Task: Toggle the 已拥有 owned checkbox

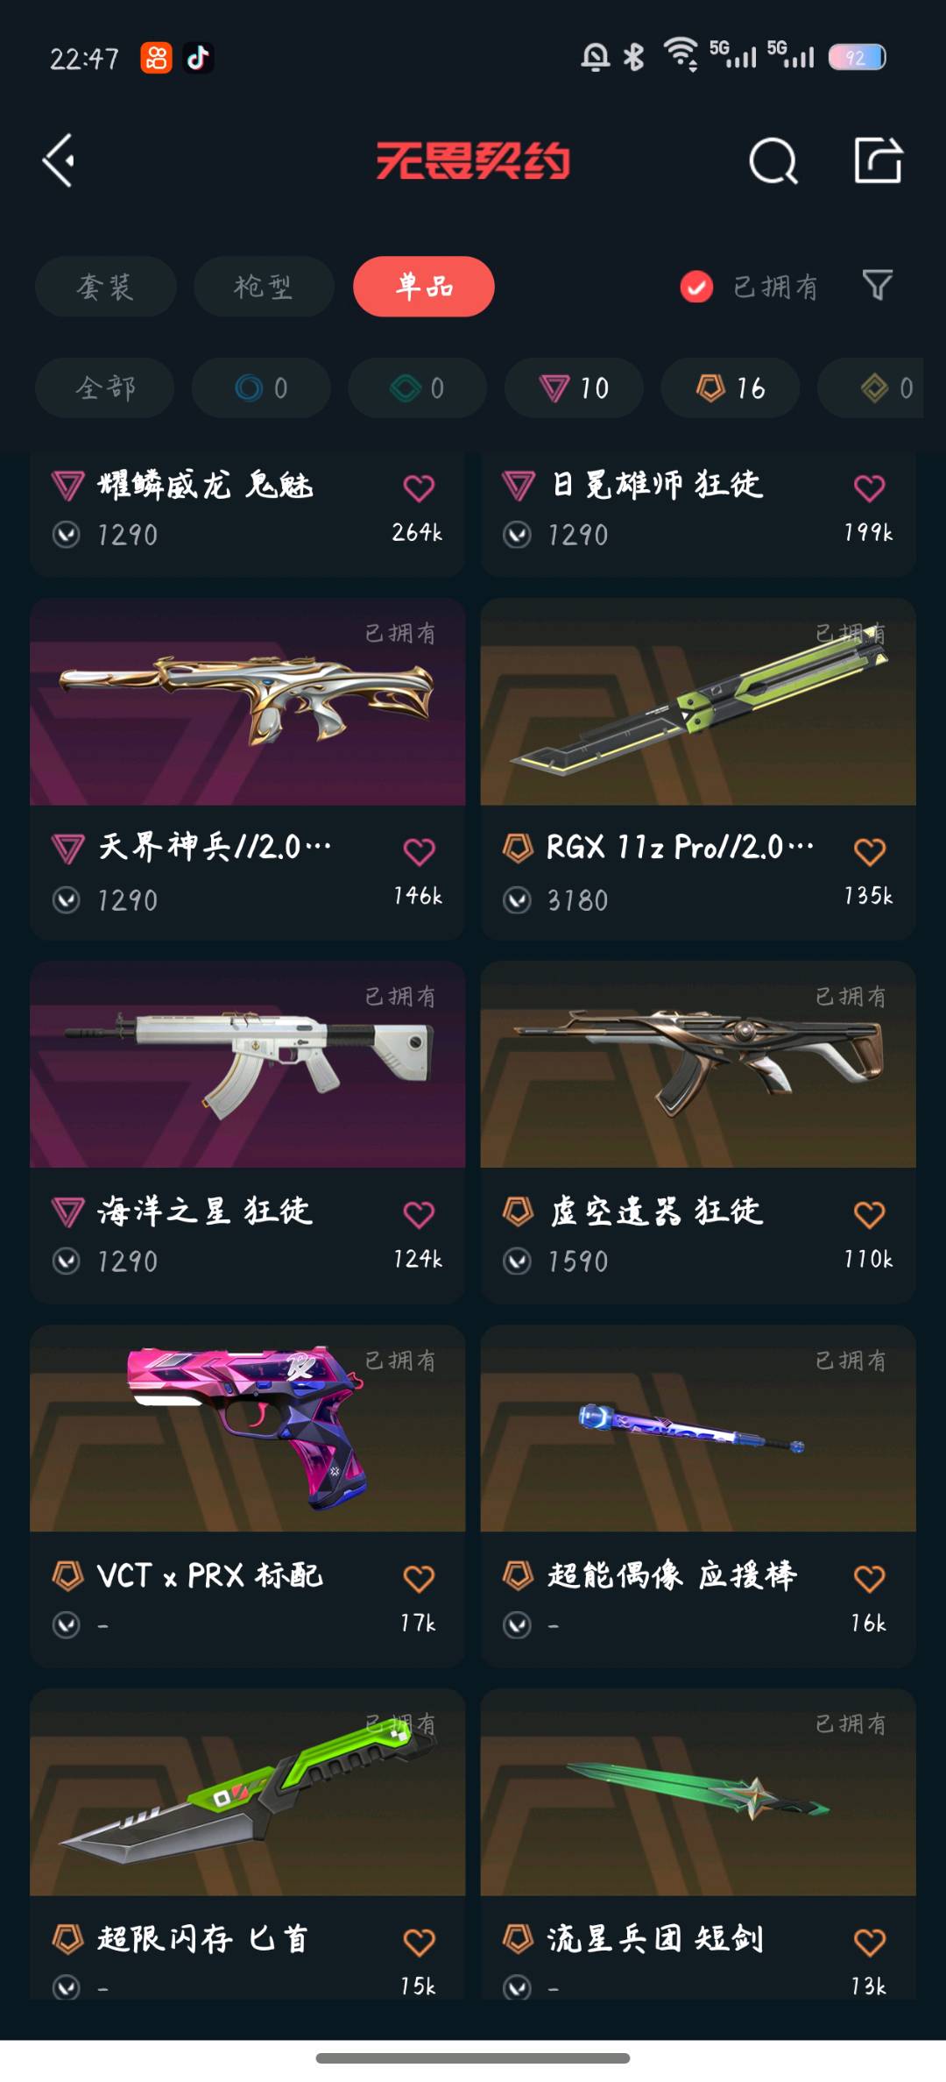Action: (696, 287)
